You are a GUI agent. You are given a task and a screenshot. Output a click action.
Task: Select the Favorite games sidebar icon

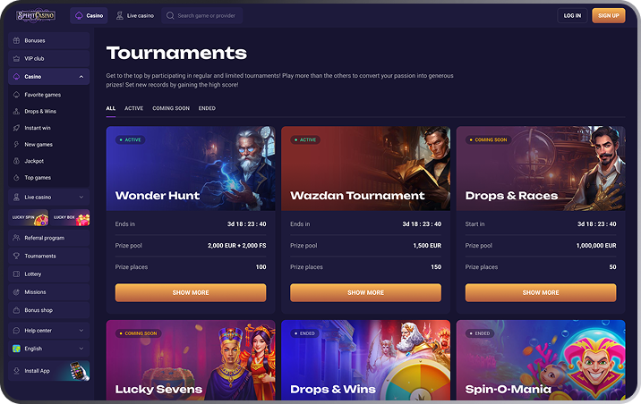pyautogui.click(x=16, y=95)
